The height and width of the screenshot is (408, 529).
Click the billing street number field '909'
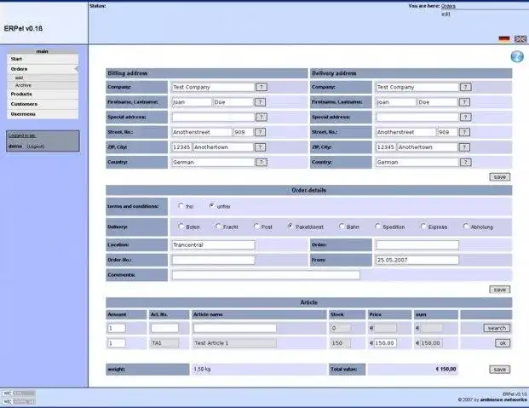pos(244,132)
